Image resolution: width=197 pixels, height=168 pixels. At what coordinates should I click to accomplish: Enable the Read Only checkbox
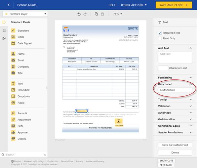click(160, 38)
